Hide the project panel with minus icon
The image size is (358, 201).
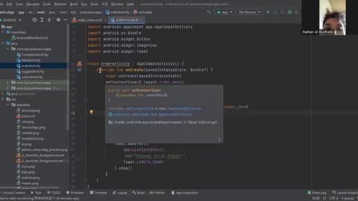tap(65, 20)
